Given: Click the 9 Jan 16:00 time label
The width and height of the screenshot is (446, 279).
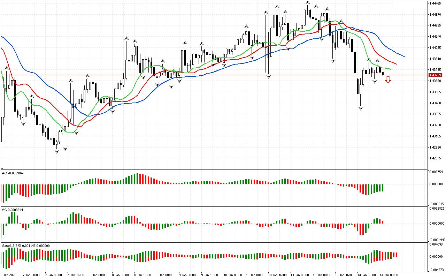Looking at the screenshot, I should [x=209, y=275].
